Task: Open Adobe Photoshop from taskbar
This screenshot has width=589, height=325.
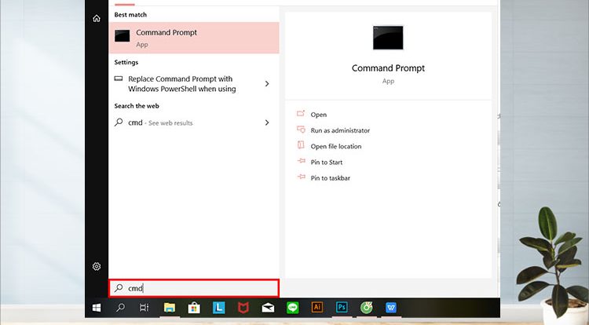Action: (342, 308)
